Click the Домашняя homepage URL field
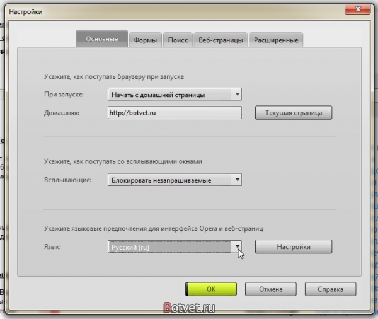The image size is (378, 319). (175, 113)
